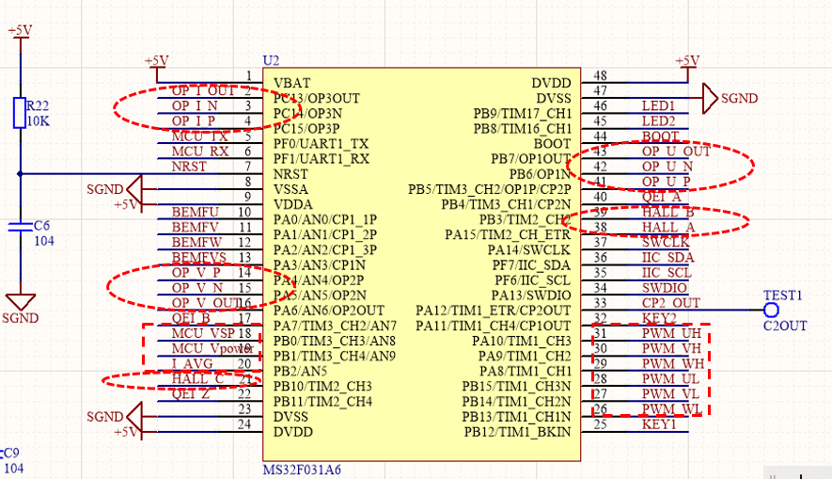This screenshot has height=479, width=832.
Task: Select the C2OUT label under TEST1
Action: [785, 326]
